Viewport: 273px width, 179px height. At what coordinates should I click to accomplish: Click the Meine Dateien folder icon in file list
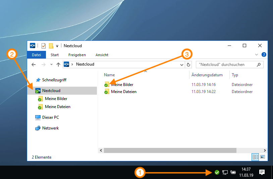pyautogui.click(x=107, y=91)
